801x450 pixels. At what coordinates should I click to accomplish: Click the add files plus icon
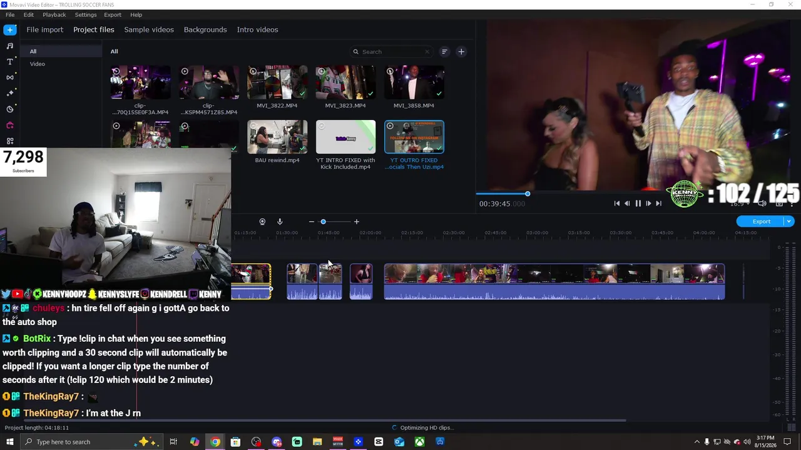pyautogui.click(x=461, y=52)
